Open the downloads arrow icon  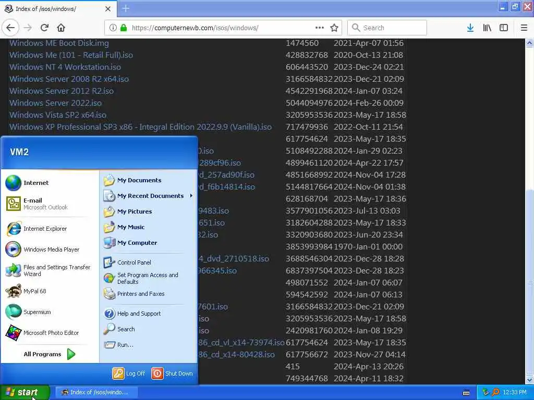pyautogui.click(x=470, y=28)
